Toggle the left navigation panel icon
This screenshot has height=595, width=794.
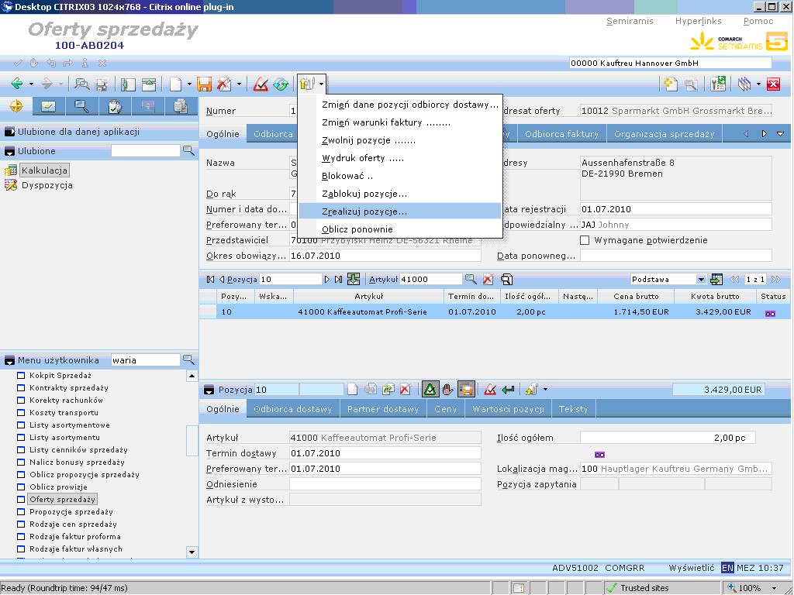128,84
